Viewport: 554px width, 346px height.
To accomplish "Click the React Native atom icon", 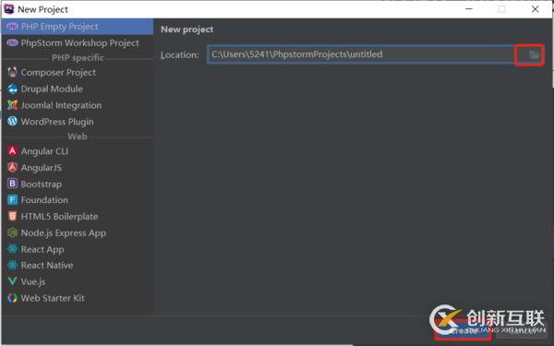I will coord(12,265).
